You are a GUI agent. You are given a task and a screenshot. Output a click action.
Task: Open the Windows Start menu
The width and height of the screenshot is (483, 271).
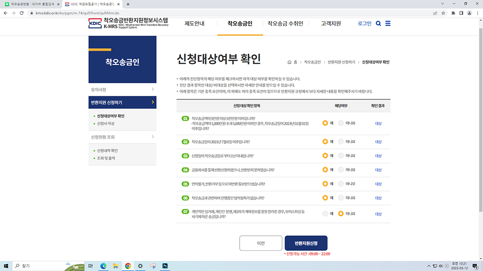click(6, 266)
